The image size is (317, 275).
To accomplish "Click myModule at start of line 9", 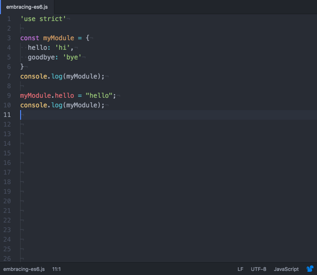I will coord(36,95).
